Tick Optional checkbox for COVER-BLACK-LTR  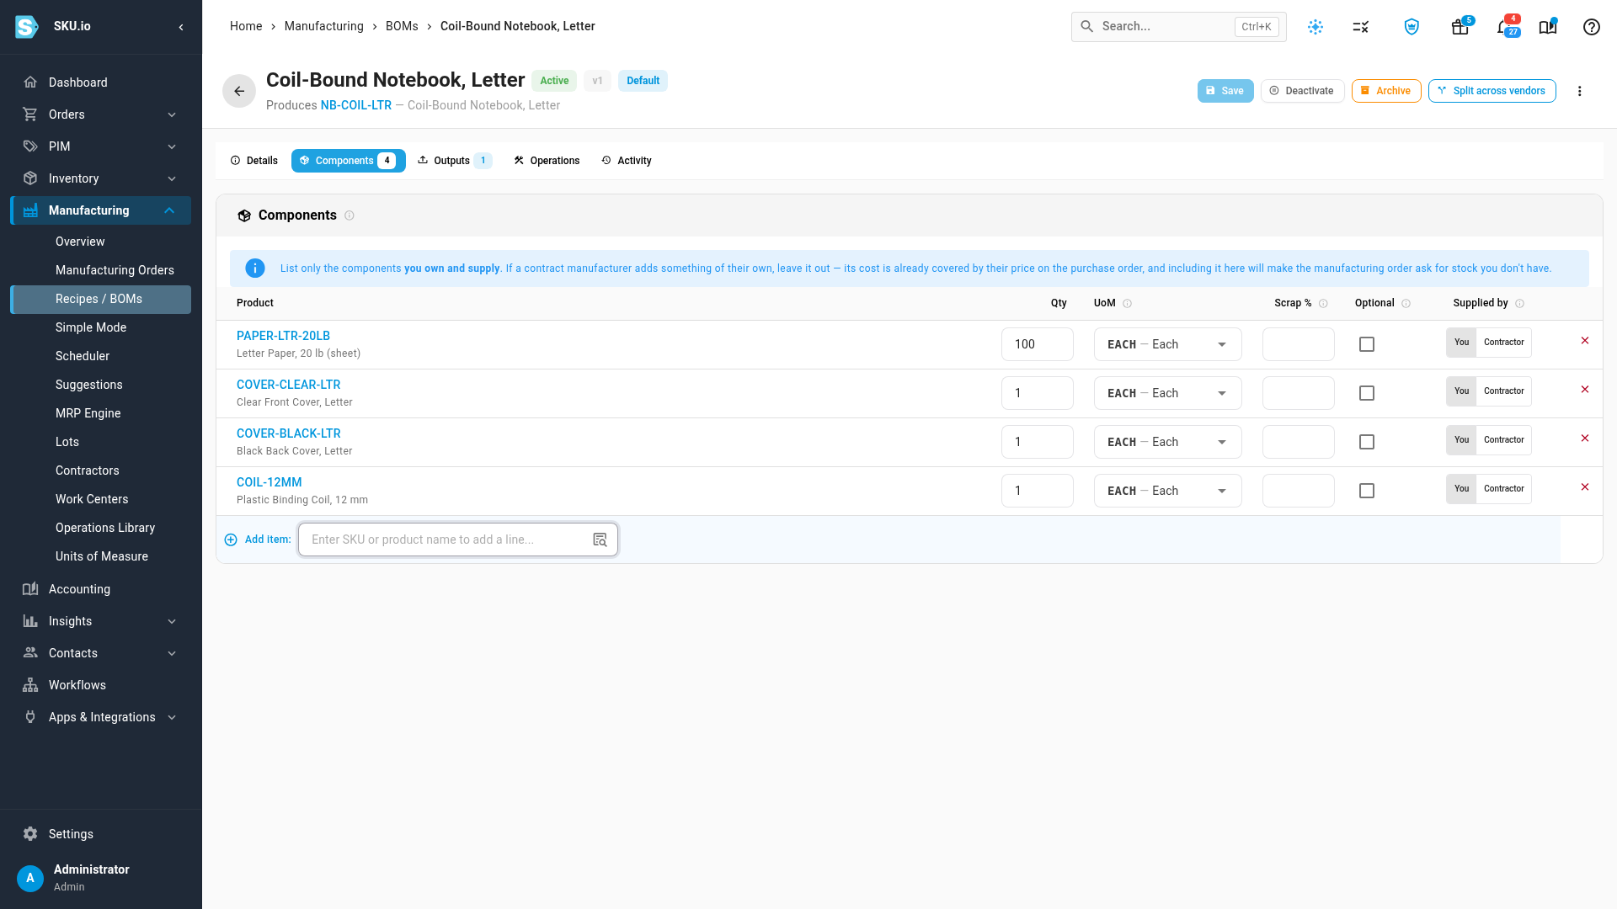1367,442
